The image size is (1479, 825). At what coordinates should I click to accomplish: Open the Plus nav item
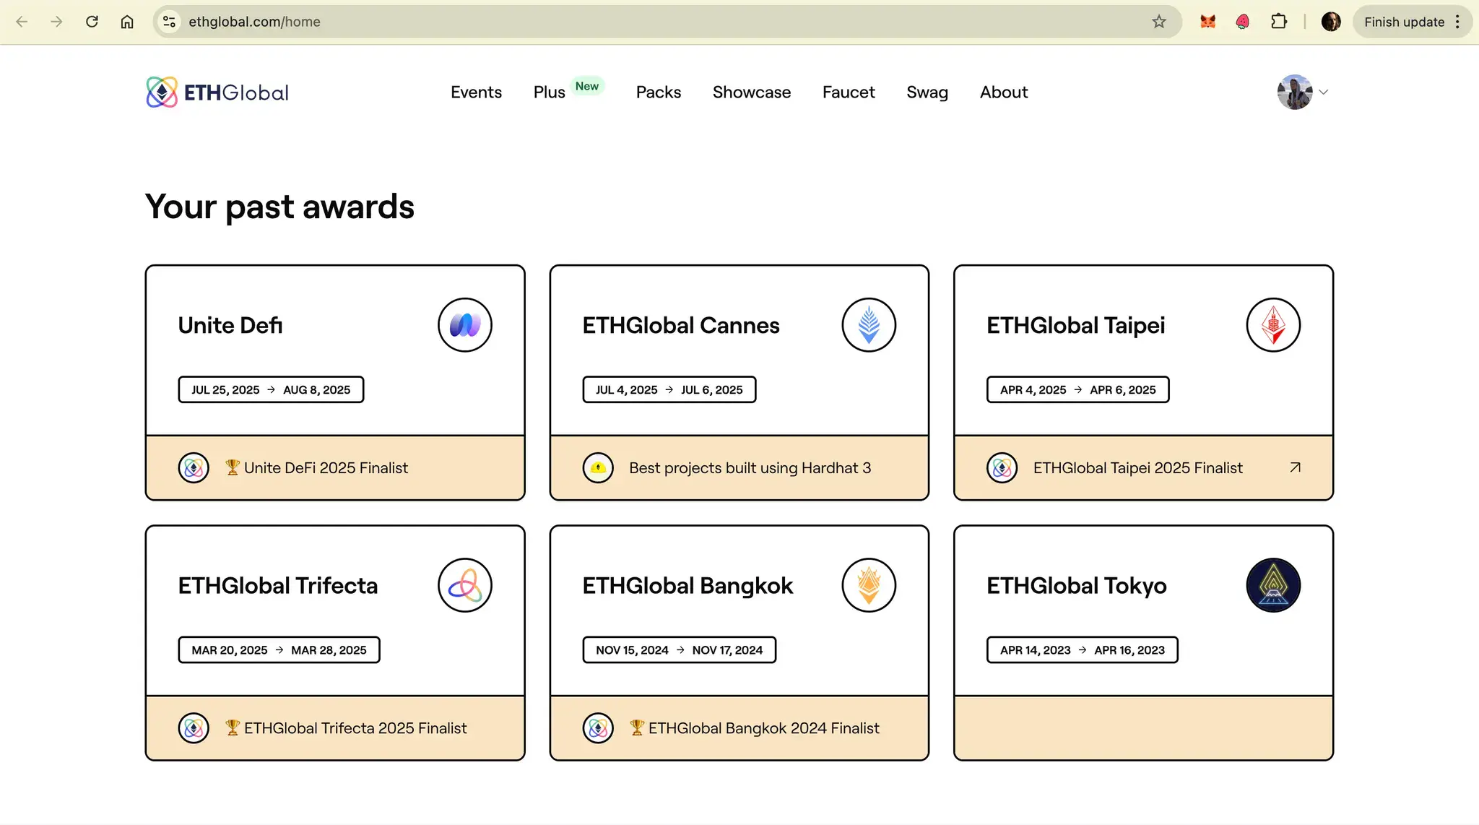(x=549, y=92)
